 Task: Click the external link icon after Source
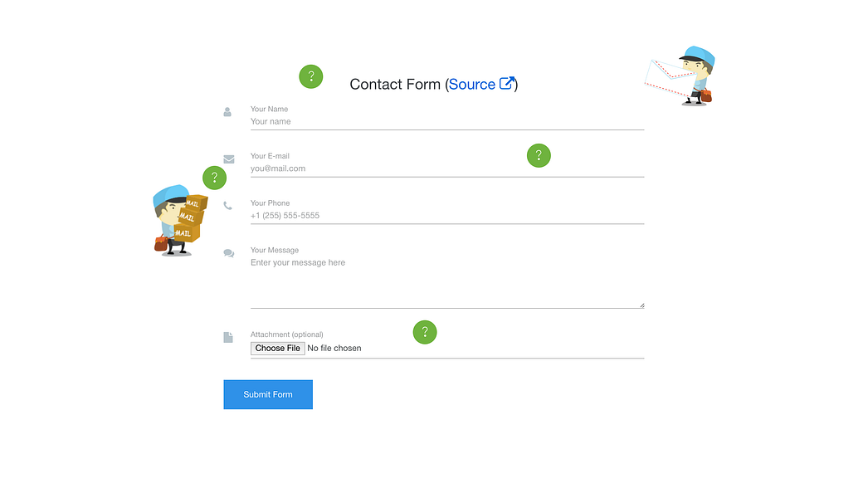(x=507, y=83)
